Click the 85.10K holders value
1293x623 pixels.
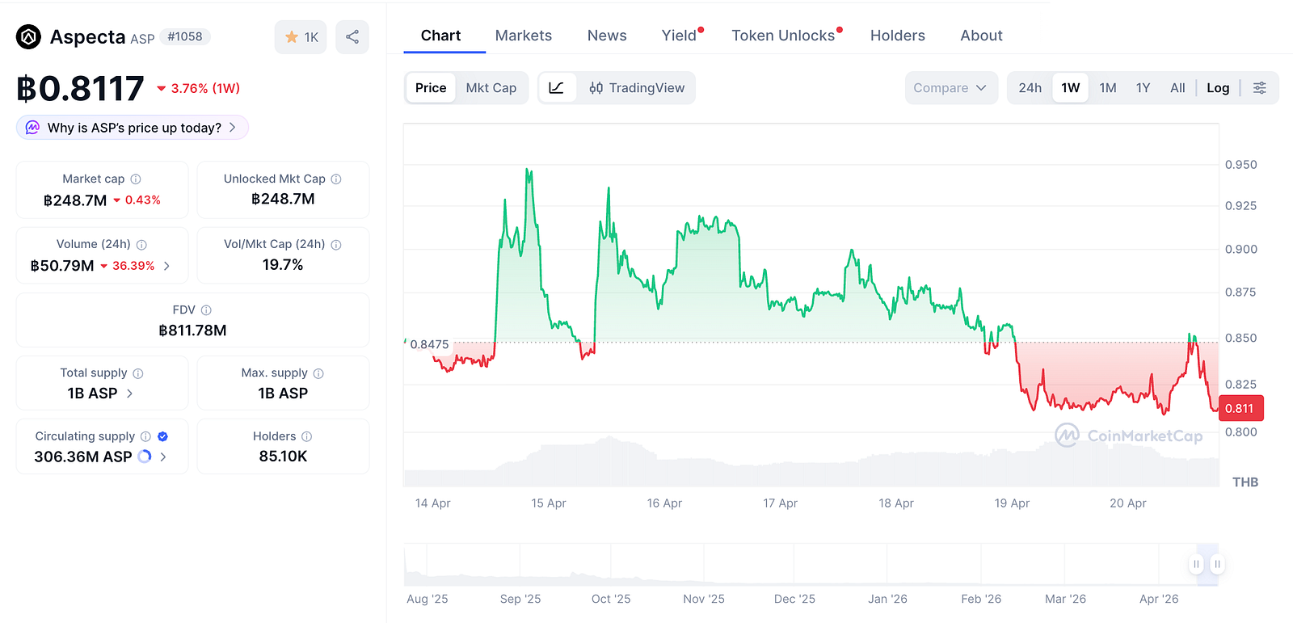click(283, 457)
